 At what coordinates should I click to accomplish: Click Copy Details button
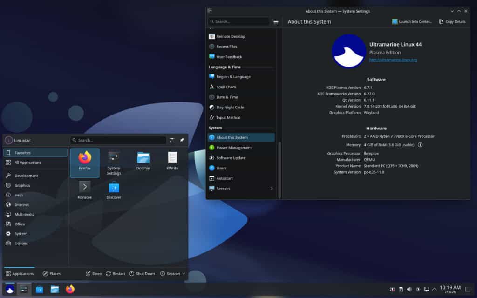pyautogui.click(x=452, y=21)
